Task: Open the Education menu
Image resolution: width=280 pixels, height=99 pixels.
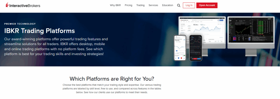Action: pyautogui.click(x=168, y=5)
